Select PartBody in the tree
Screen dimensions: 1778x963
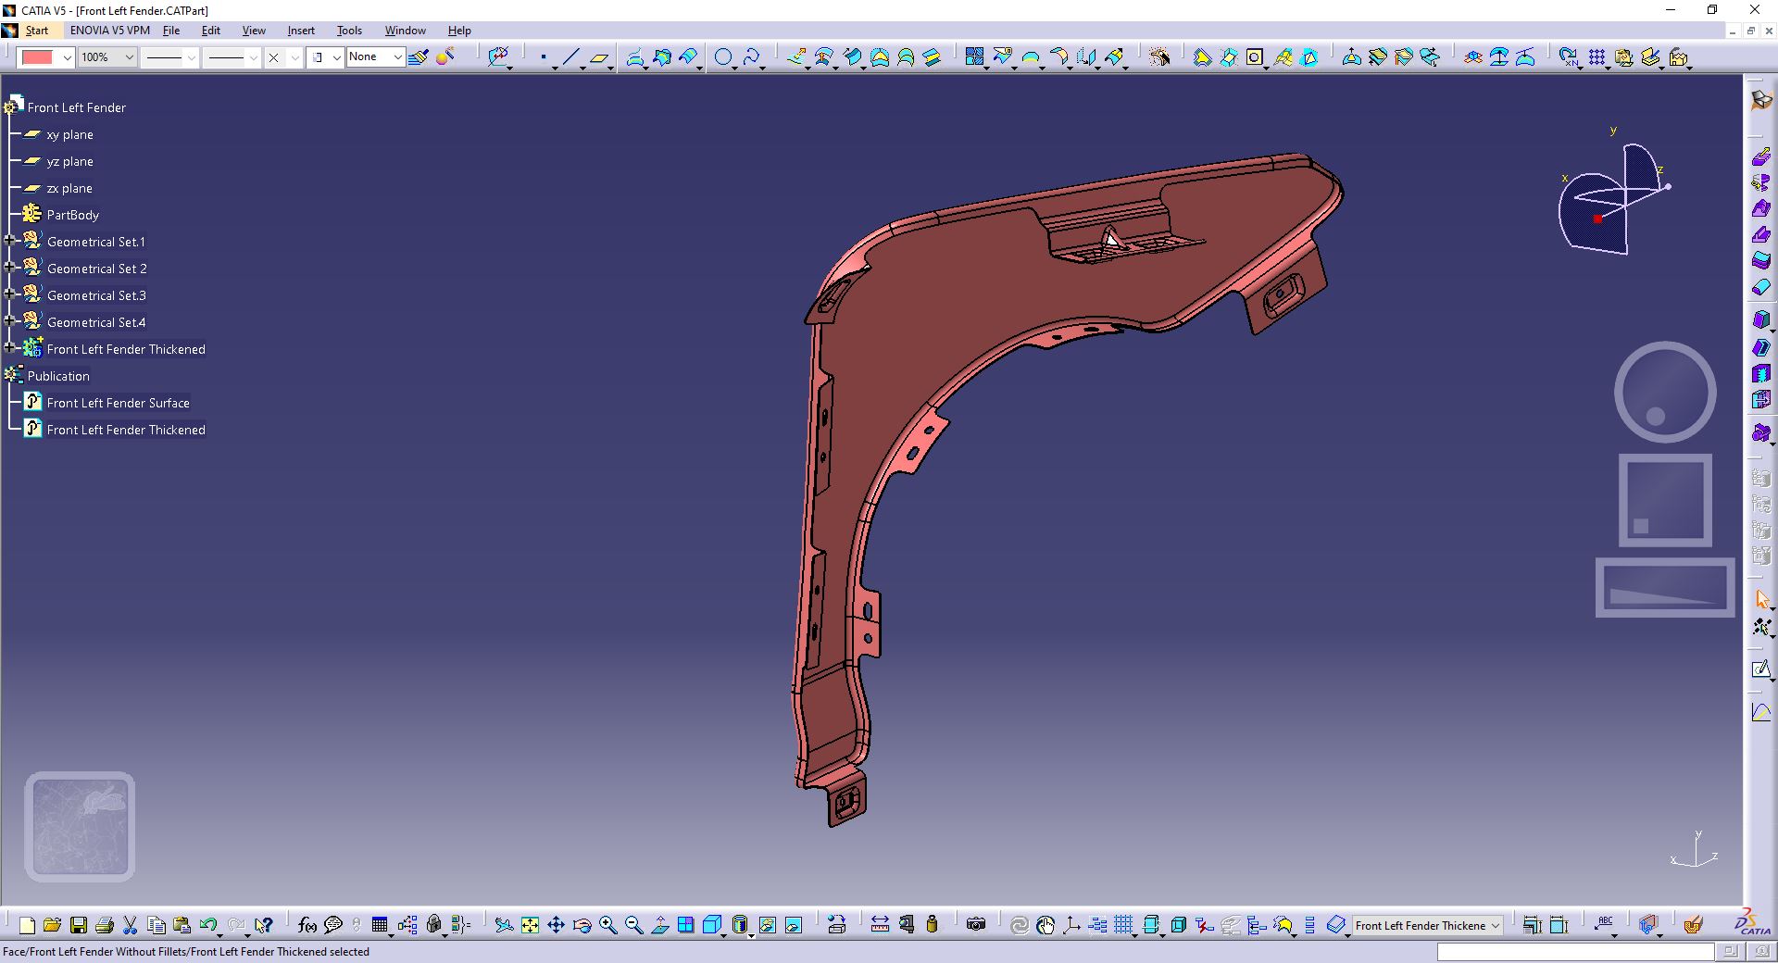[x=72, y=215]
